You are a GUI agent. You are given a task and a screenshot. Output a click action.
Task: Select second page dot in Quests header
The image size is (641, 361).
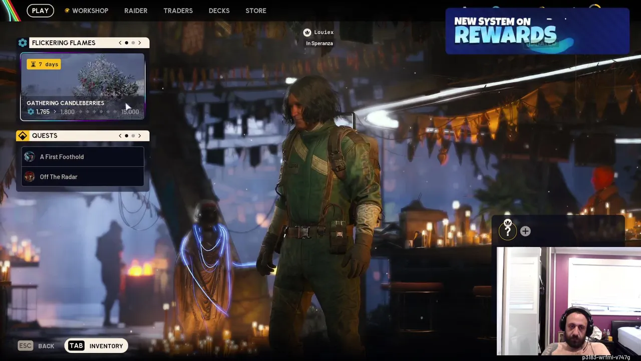coord(133,135)
